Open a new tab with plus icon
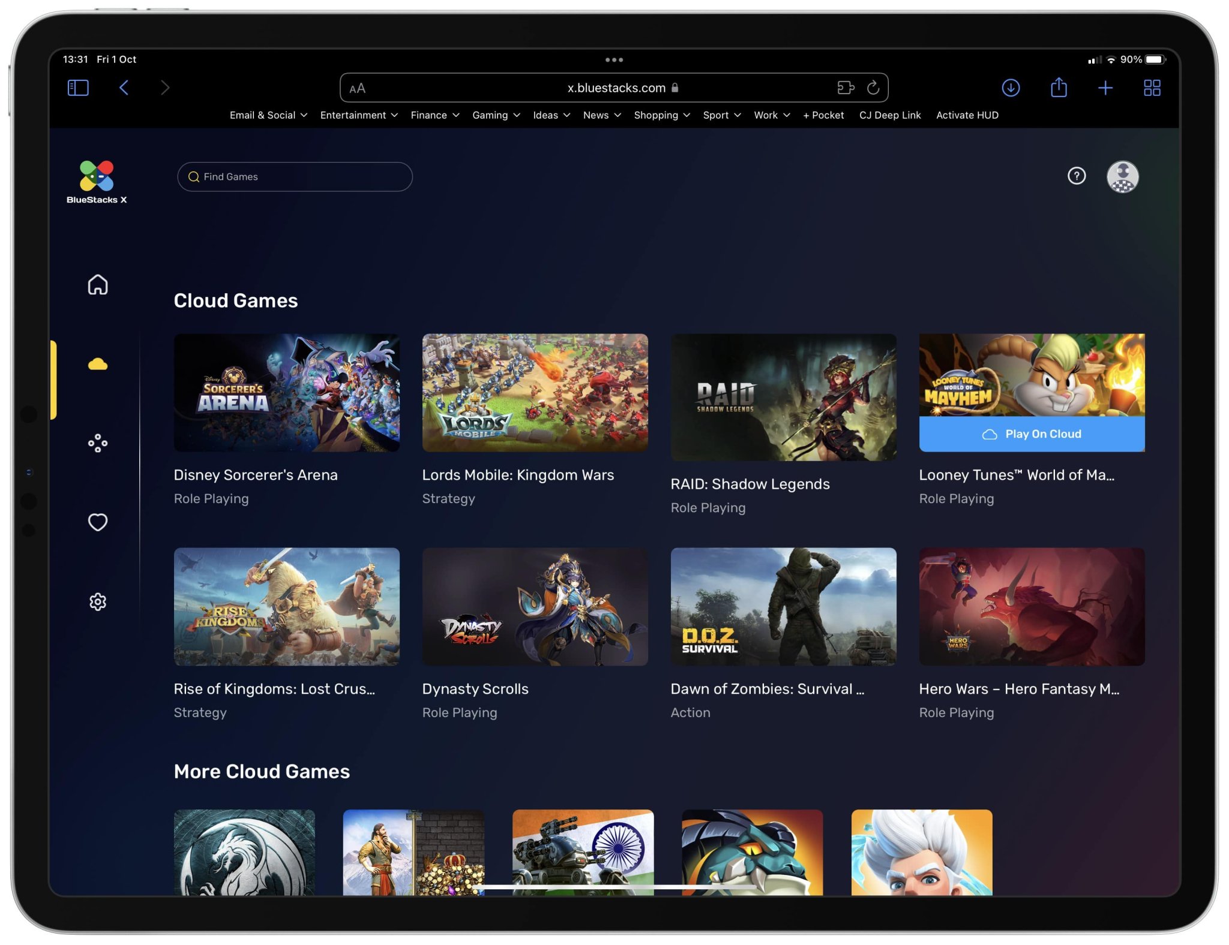Image resolution: width=1229 pixels, height=945 pixels. click(x=1105, y=88)
